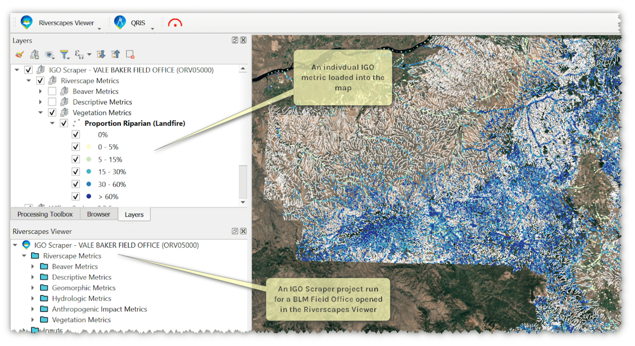This screenshot has width=635, height=346.
Task: Click Collapse All layers icon
Action: coord(116,54)
